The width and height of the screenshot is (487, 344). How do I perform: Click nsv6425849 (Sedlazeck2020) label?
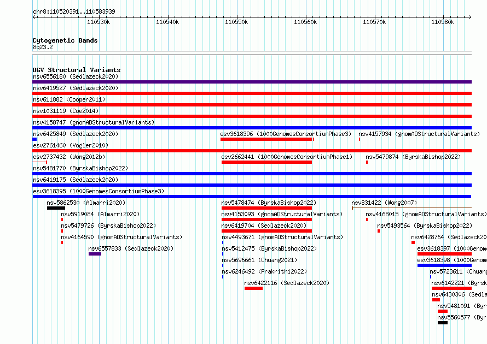coord(76,134)
